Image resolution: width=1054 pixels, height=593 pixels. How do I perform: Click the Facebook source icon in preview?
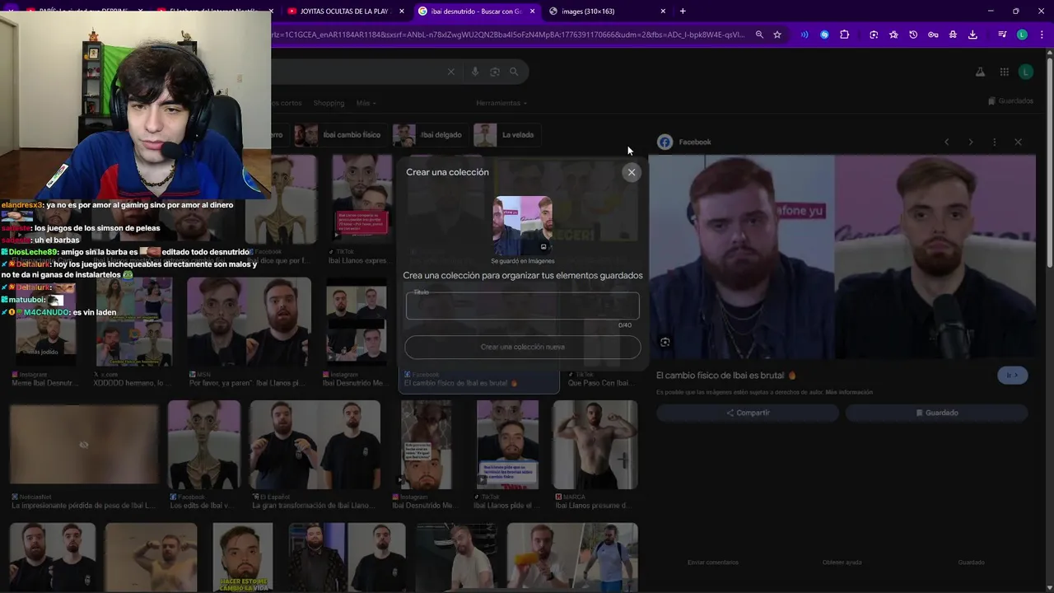(665, 142)
